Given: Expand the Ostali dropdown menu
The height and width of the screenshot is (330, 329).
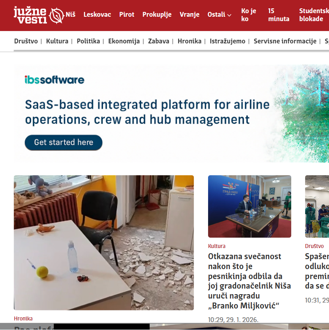Looking at the screenshot, I should (x=219, y=15).
